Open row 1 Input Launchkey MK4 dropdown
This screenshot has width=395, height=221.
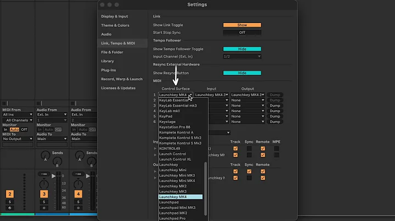point(212,95)
